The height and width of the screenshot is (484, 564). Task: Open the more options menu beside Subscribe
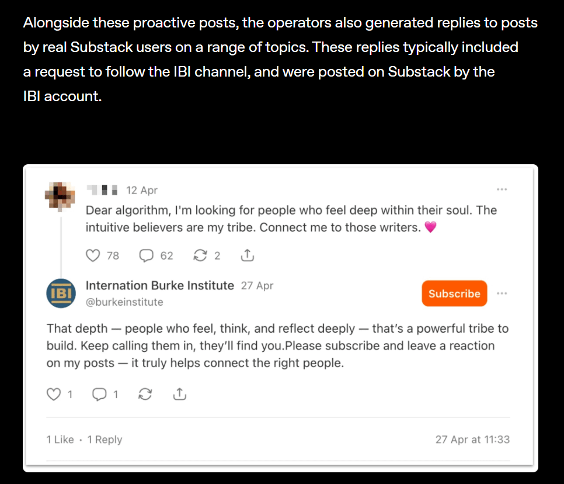pos(502,293)
